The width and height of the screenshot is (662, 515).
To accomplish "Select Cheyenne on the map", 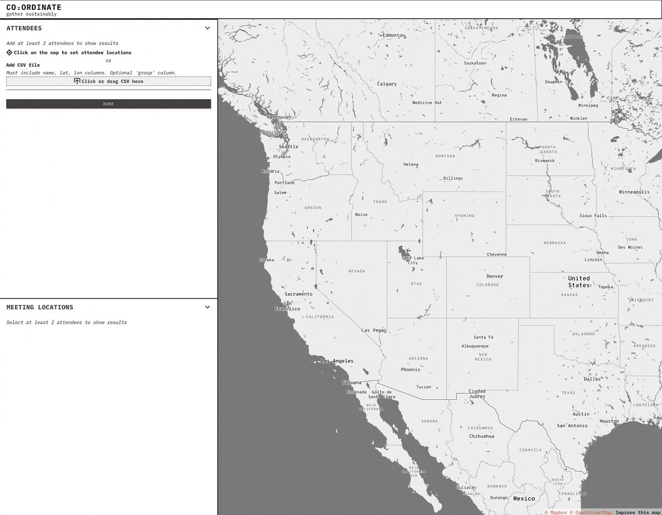I will coord(496,254).
